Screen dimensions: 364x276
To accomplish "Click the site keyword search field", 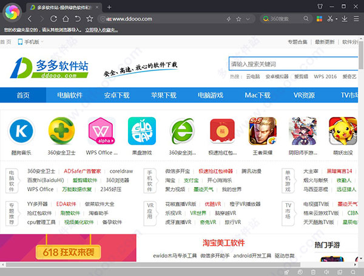I will click(293, 64).
